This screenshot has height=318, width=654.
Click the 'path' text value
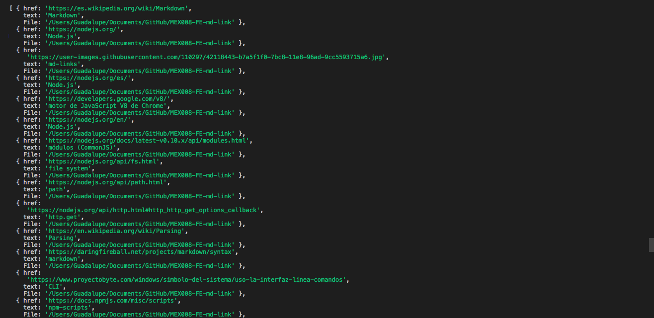56,189
